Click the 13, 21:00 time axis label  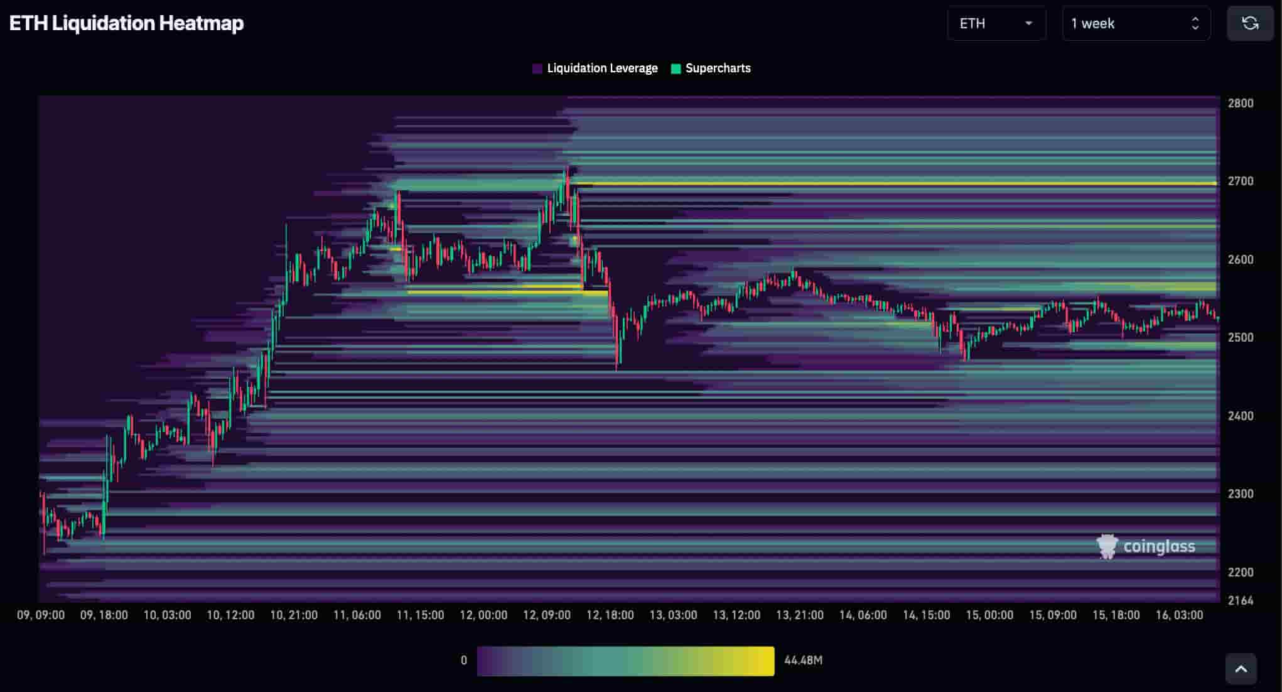799,615
